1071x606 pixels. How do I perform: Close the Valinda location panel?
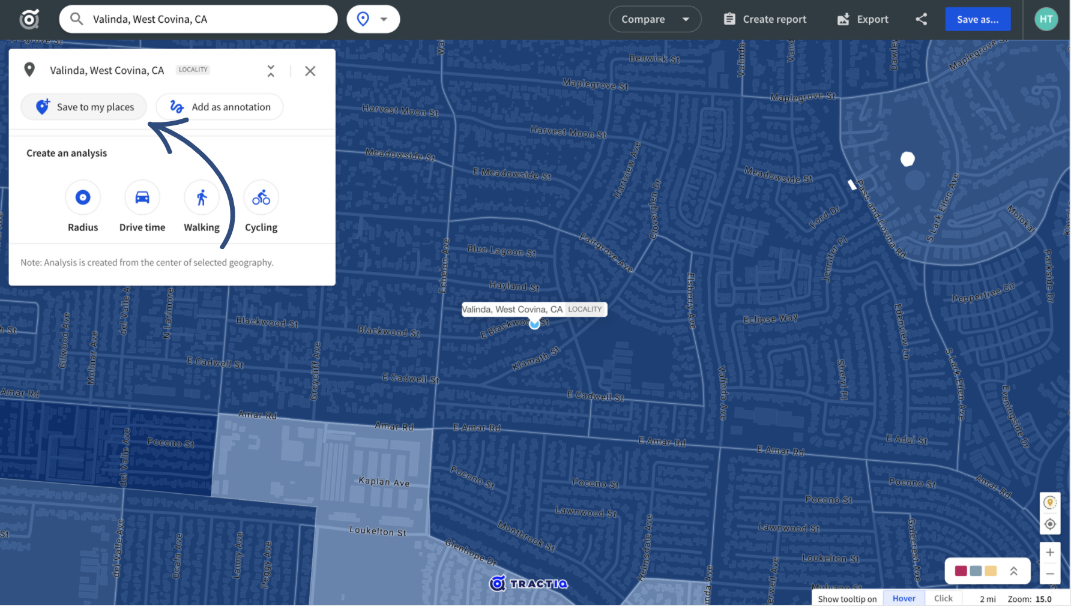point(310,71)
